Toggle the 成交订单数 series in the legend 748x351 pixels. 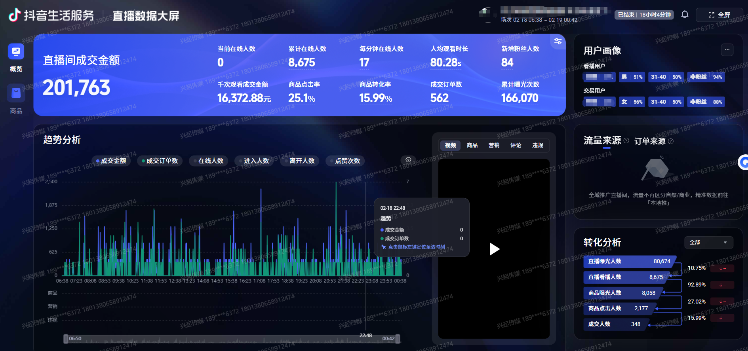160,161
